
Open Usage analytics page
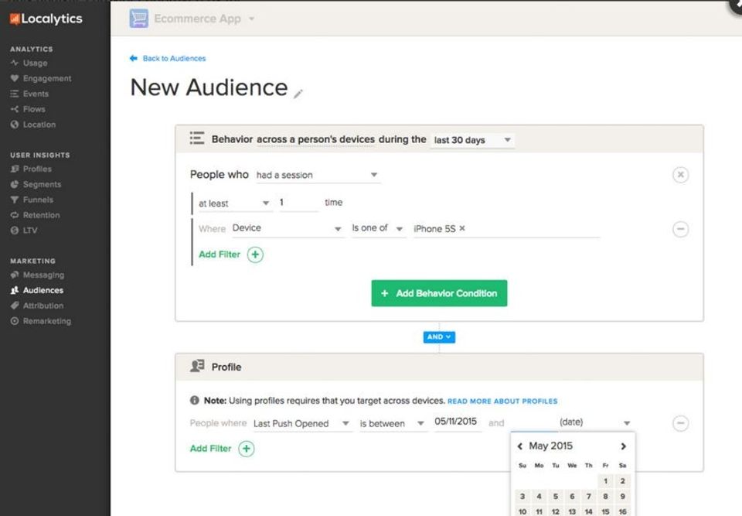[35, 63]
